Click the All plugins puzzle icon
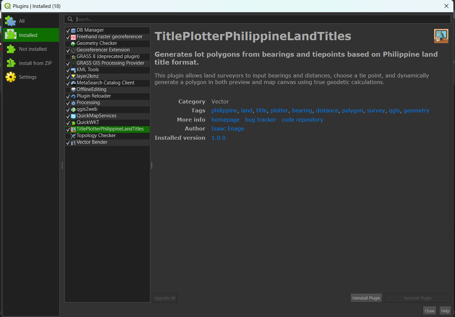Viewport: 455px width, 317px height. (x=11, y=21)
